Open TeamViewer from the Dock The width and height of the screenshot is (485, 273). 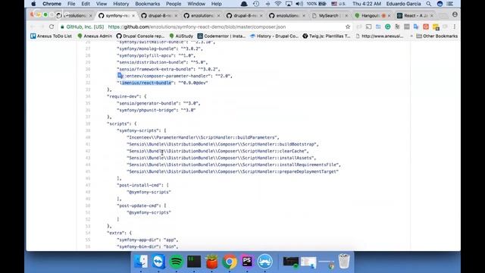click(158, 262)
